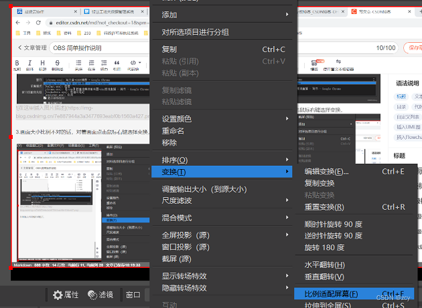Choose 复制 Ctrl+C in context menu

tap(222, 49)
